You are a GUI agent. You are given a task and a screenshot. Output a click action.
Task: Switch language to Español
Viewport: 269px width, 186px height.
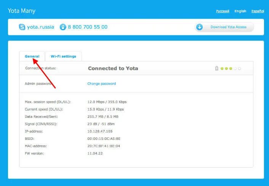point(258,11)
